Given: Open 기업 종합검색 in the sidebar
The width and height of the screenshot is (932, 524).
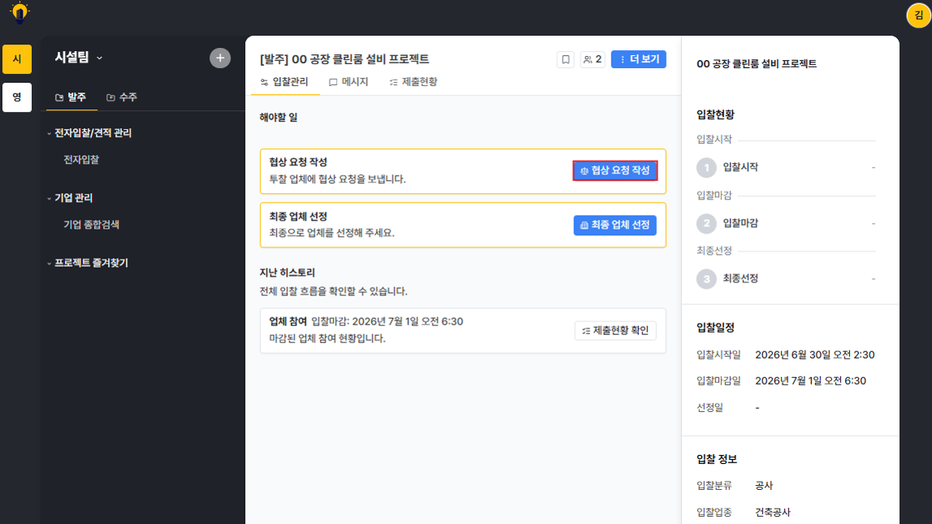Looking at the screenshot, I should (92, 225).
